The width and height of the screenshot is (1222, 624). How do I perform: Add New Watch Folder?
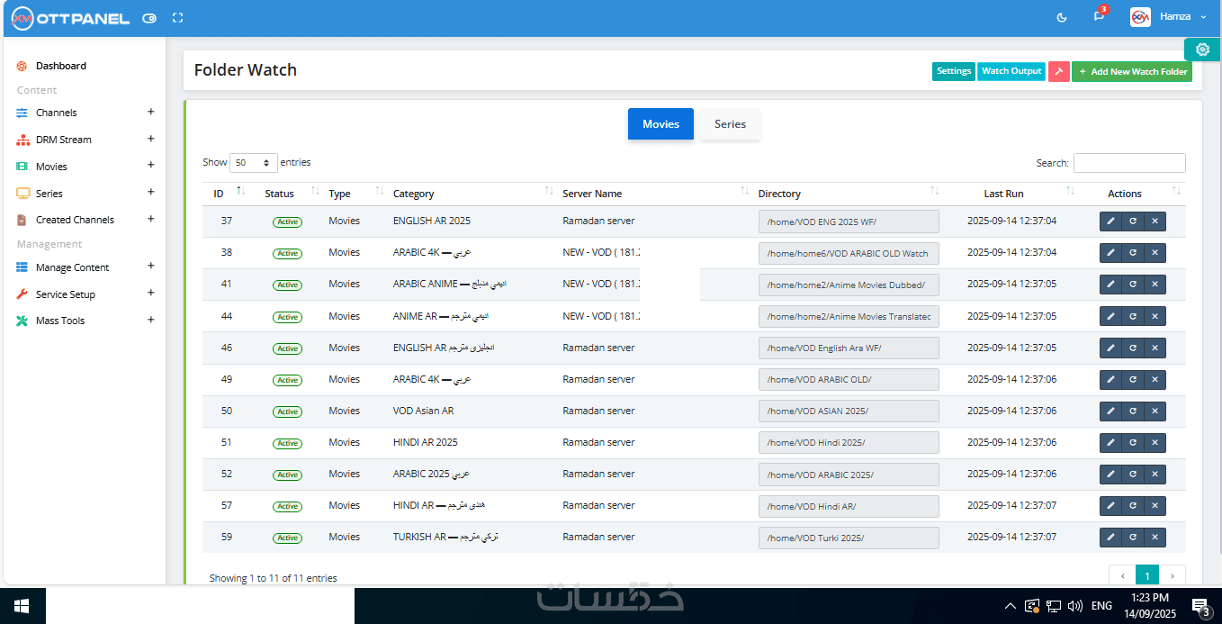1132,72
